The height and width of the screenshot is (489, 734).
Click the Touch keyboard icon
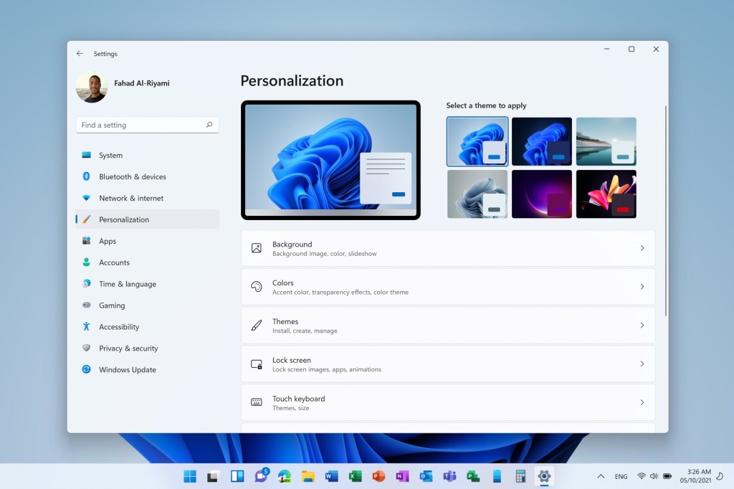[256, 403]
